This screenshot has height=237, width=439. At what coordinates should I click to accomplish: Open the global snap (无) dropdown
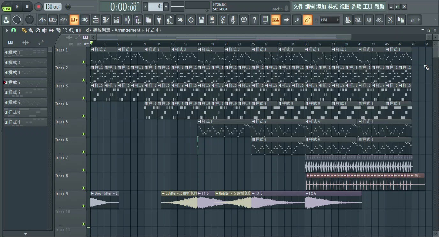(330, 20)
